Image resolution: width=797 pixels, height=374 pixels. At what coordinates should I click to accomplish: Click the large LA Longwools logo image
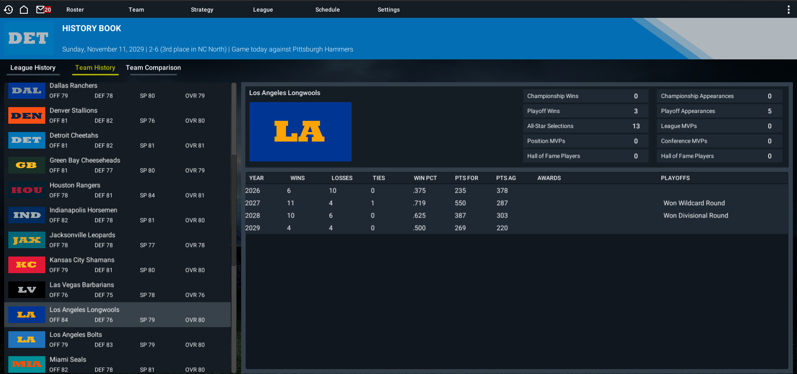pyautogui.click(x=301, y=132)
